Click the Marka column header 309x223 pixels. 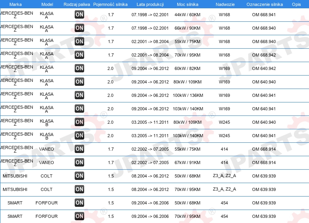tap(15, 4)
